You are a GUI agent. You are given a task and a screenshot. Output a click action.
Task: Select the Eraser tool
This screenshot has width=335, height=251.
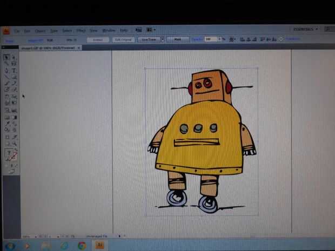pos(14,90)
